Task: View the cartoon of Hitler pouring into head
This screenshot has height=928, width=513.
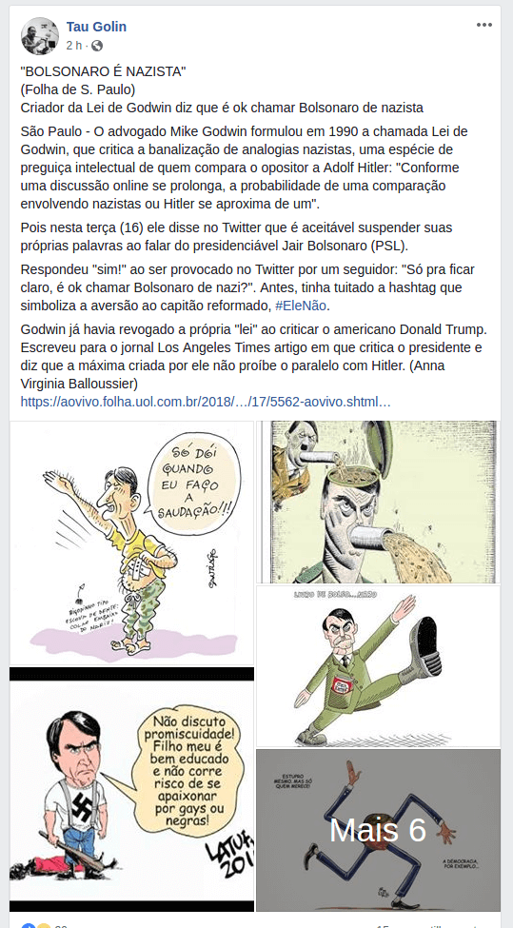Action: [x=378, y=502]
